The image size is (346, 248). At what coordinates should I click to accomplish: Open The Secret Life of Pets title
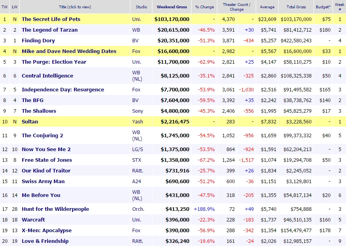(x=51, y=19)
